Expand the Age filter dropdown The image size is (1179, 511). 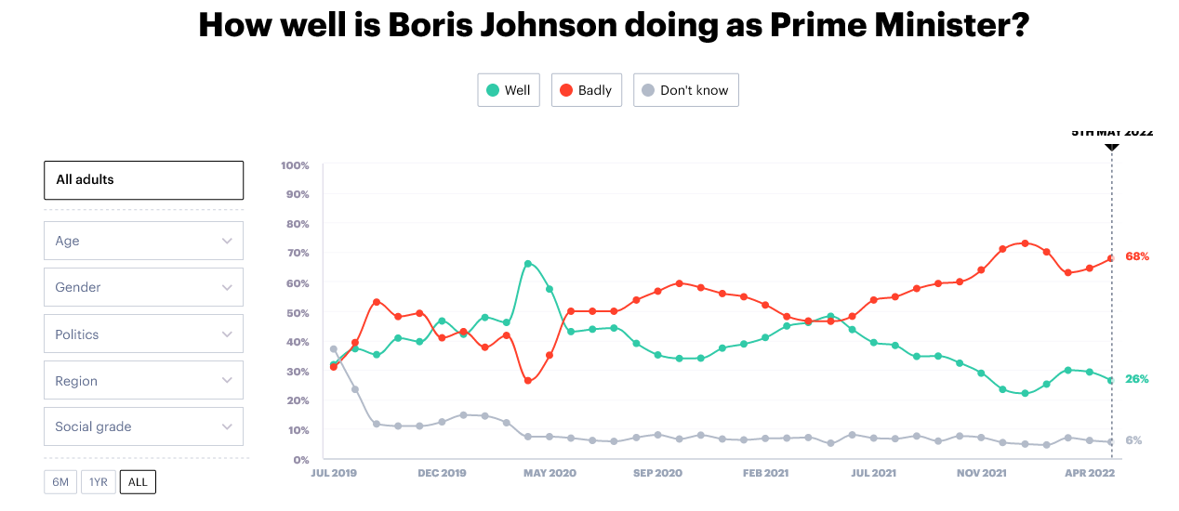click(x=143, y=241)
